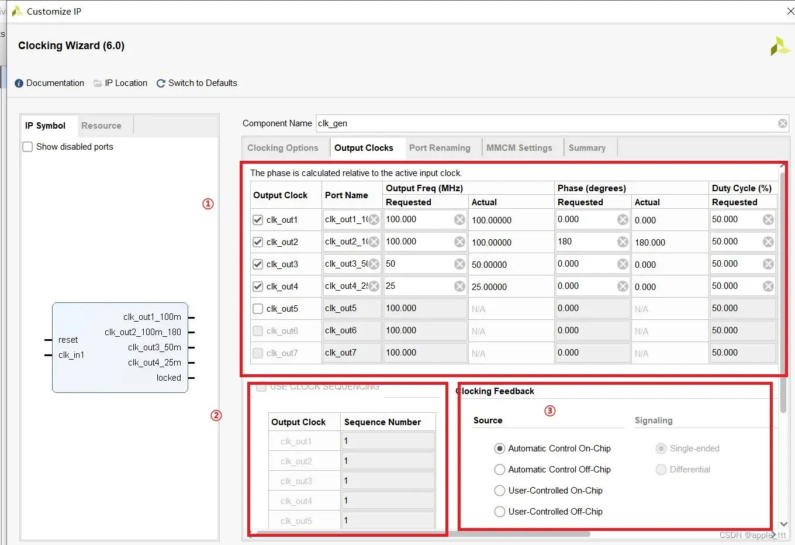Clear clk_out2 duty cycle value
The image size is (795, 545).
tap(769, 242)
